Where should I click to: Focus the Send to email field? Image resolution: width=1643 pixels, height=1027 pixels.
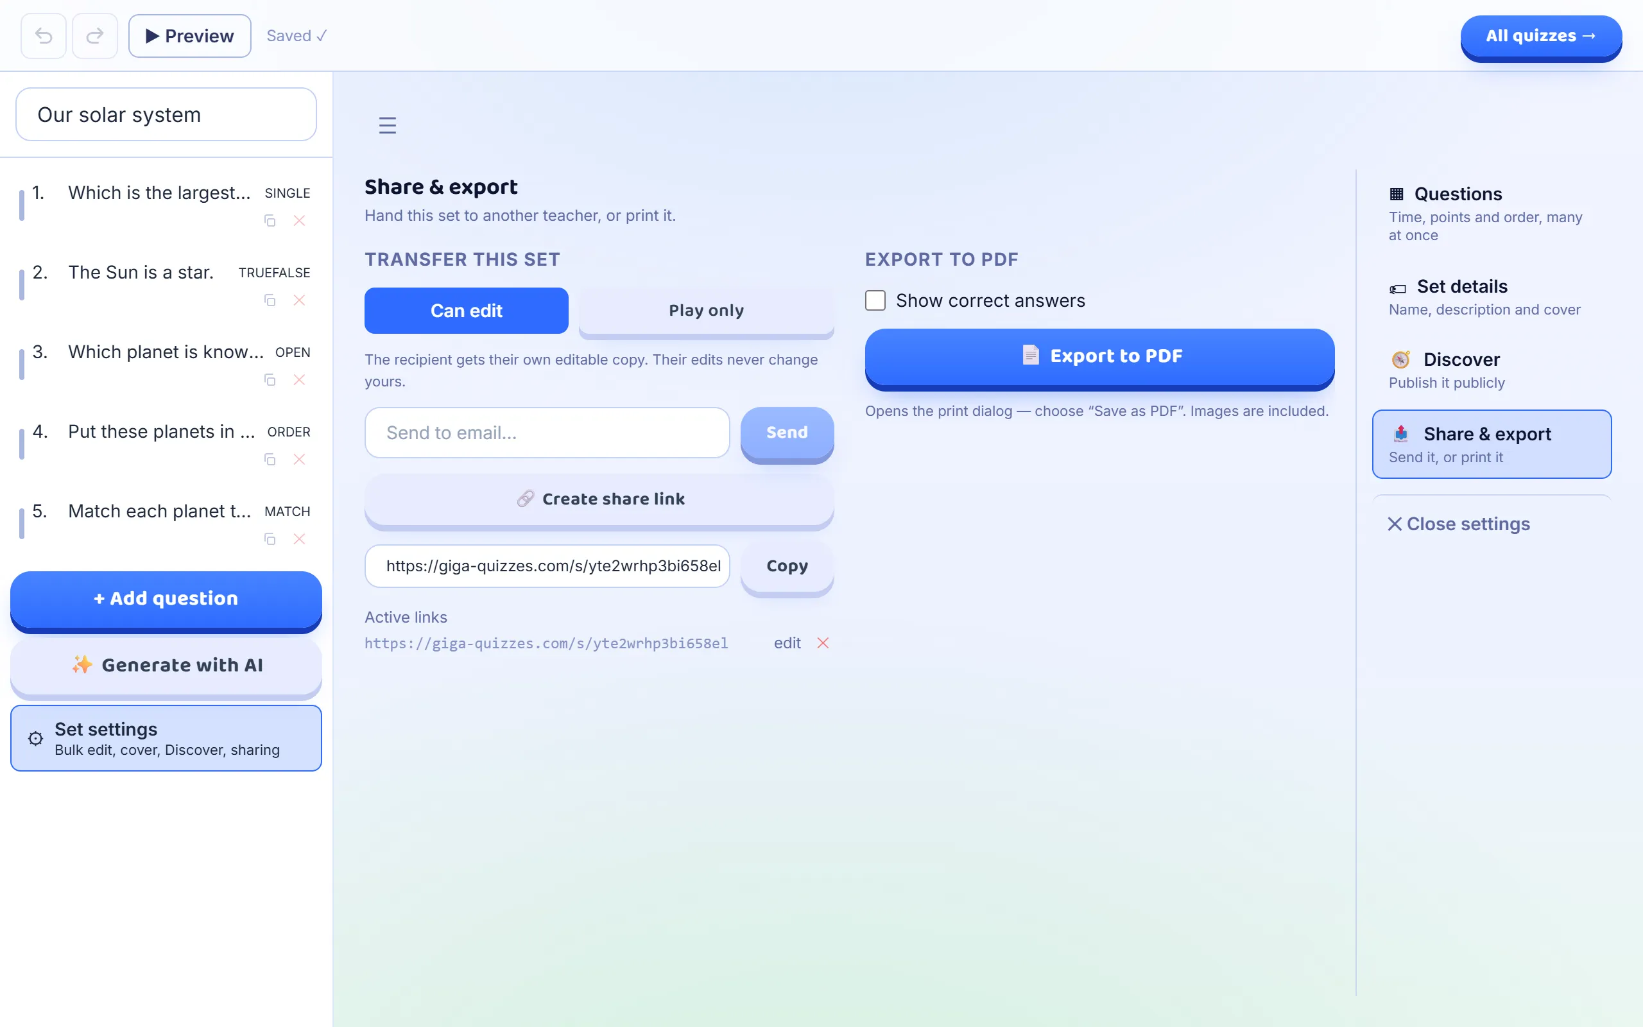point(547,433)
